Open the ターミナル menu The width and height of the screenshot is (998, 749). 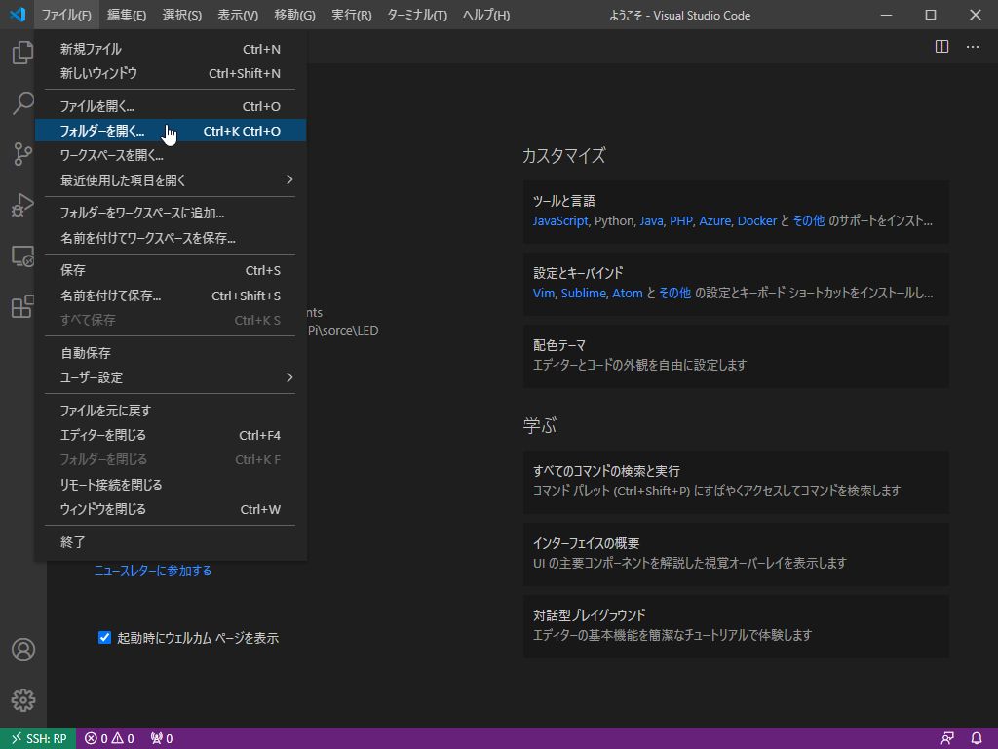pos(416,15)
